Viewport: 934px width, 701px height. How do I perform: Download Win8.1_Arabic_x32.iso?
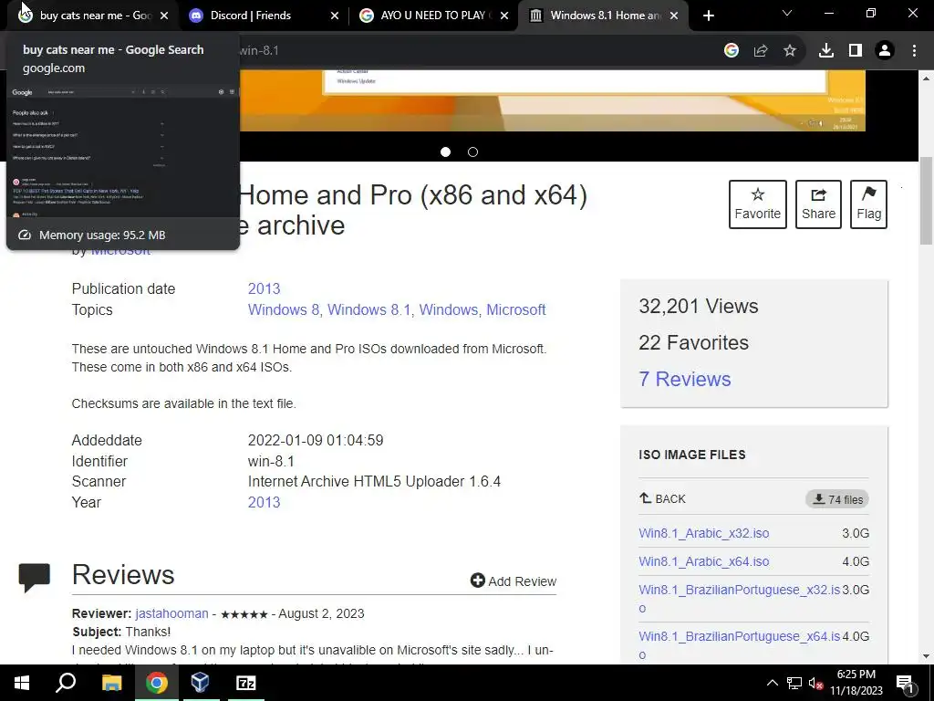pos(703,533)
